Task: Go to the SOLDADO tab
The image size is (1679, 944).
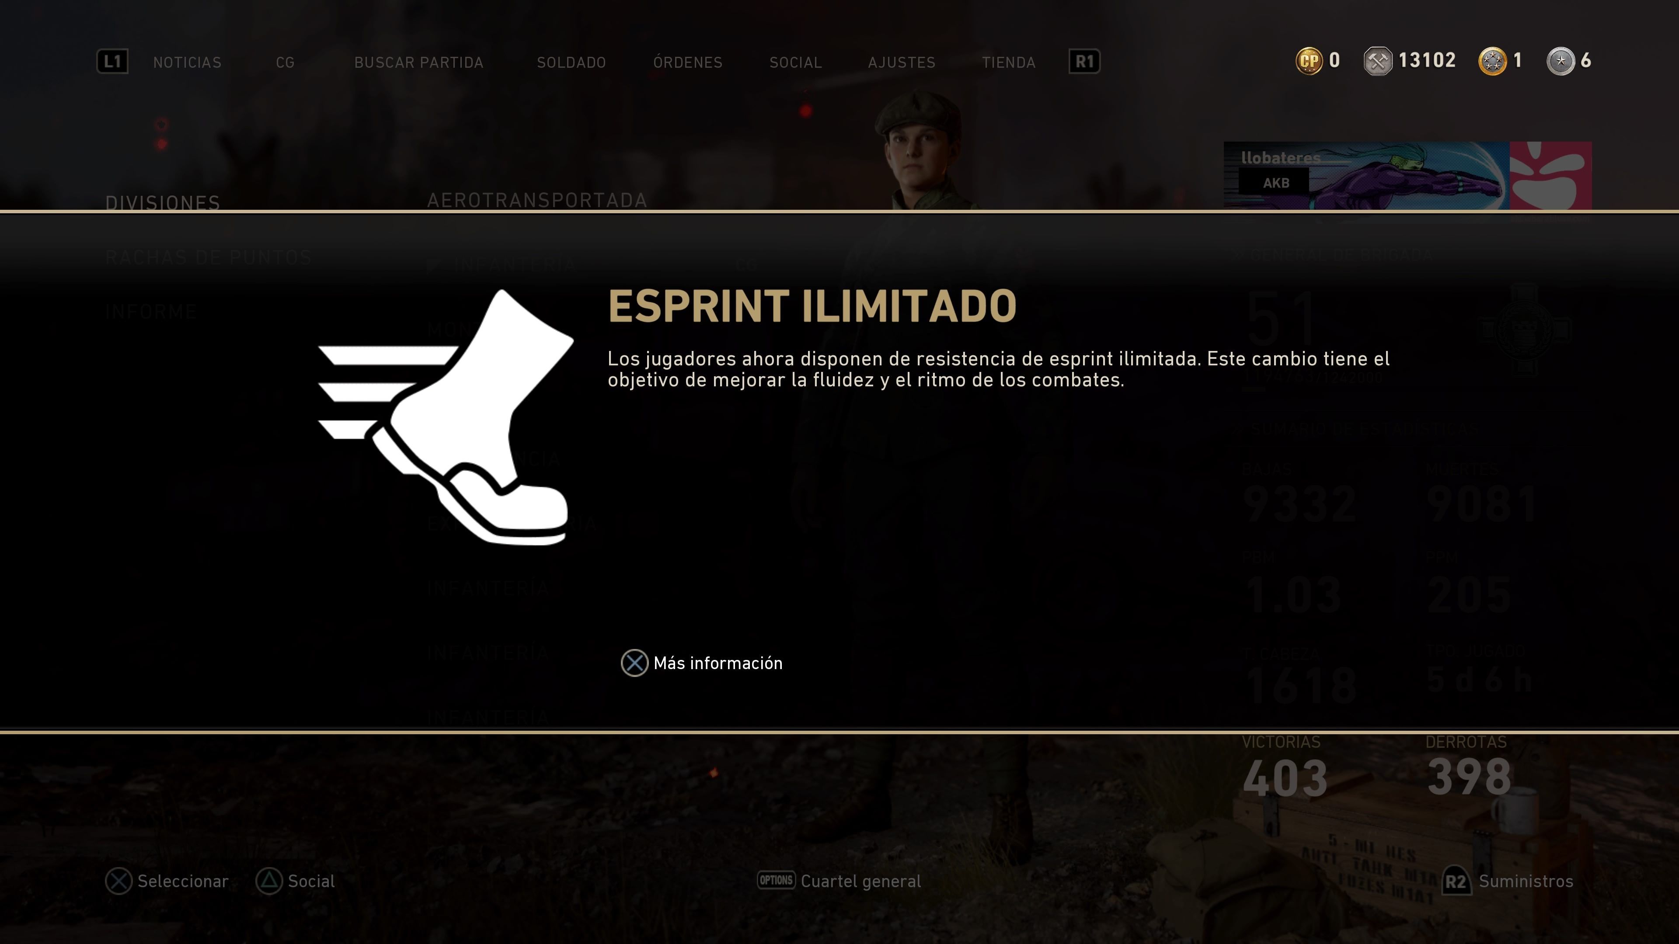Action: coord(571,62)
